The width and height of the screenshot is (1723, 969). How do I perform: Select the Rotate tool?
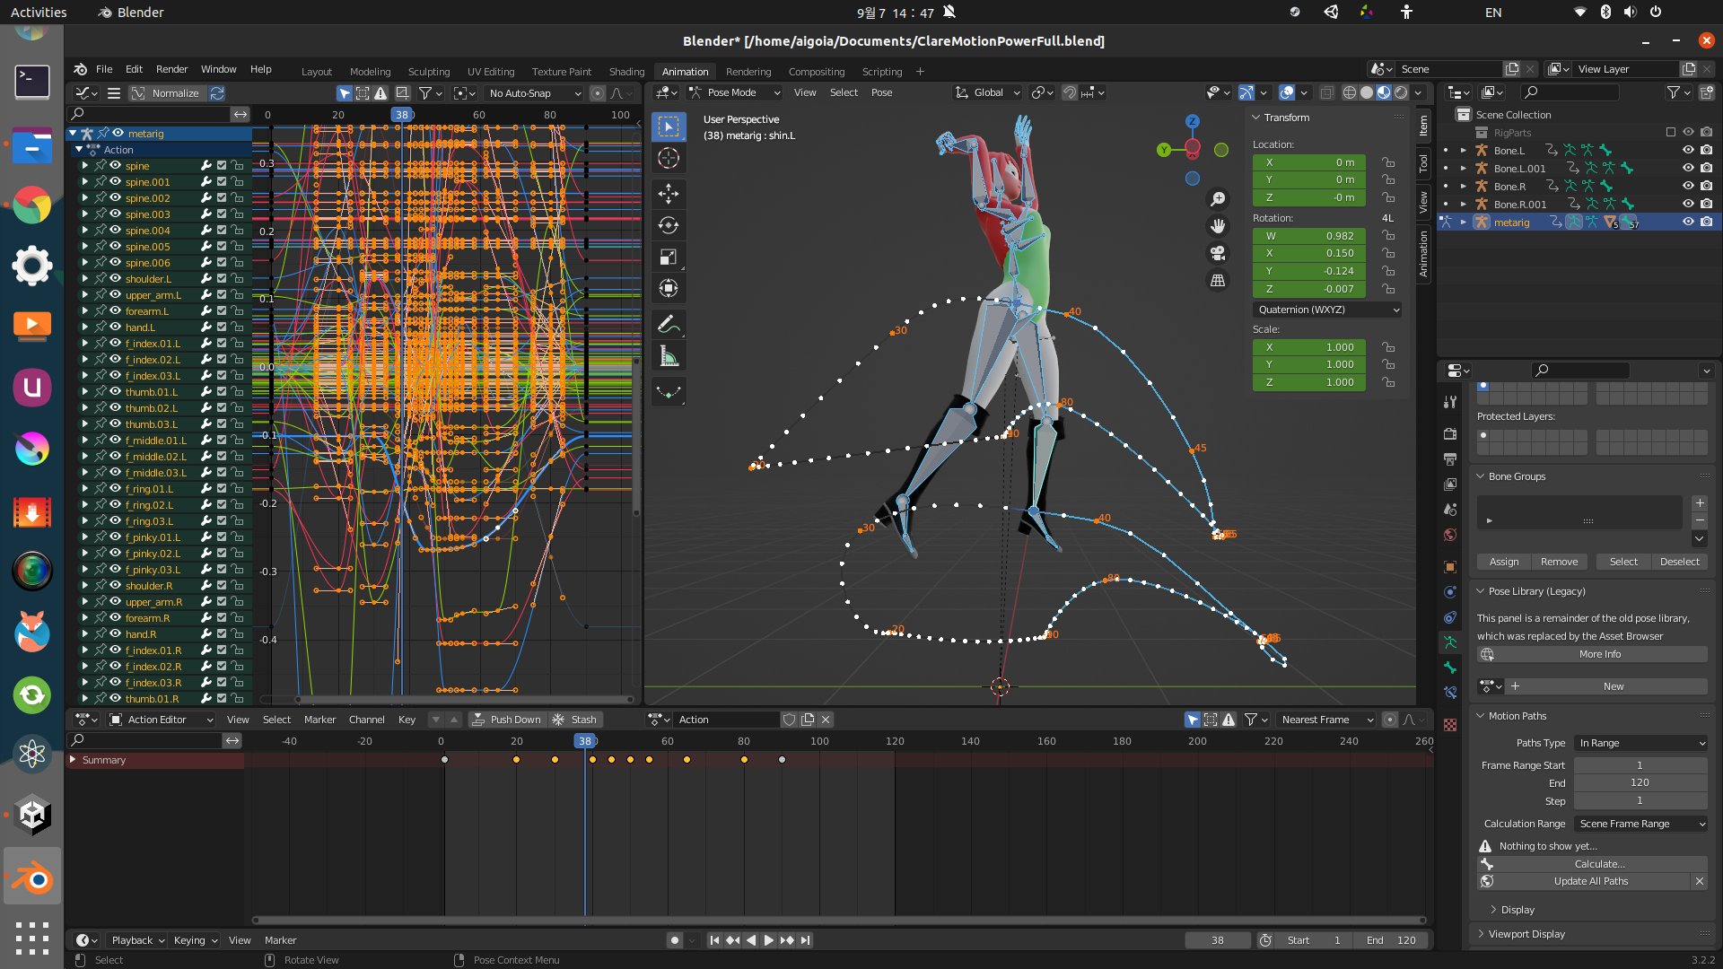[669, 225]
